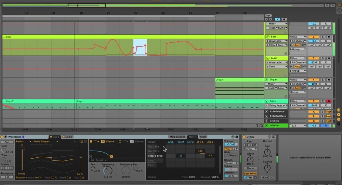Enable the automation mode pencil icon
This screenshot has width=342, height=185.
pyautogui.click(x=278, y=19)
